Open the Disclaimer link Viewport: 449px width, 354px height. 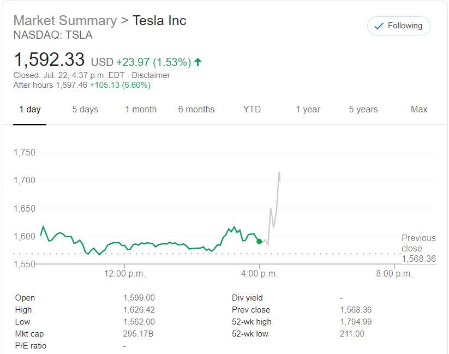[151, 75]
